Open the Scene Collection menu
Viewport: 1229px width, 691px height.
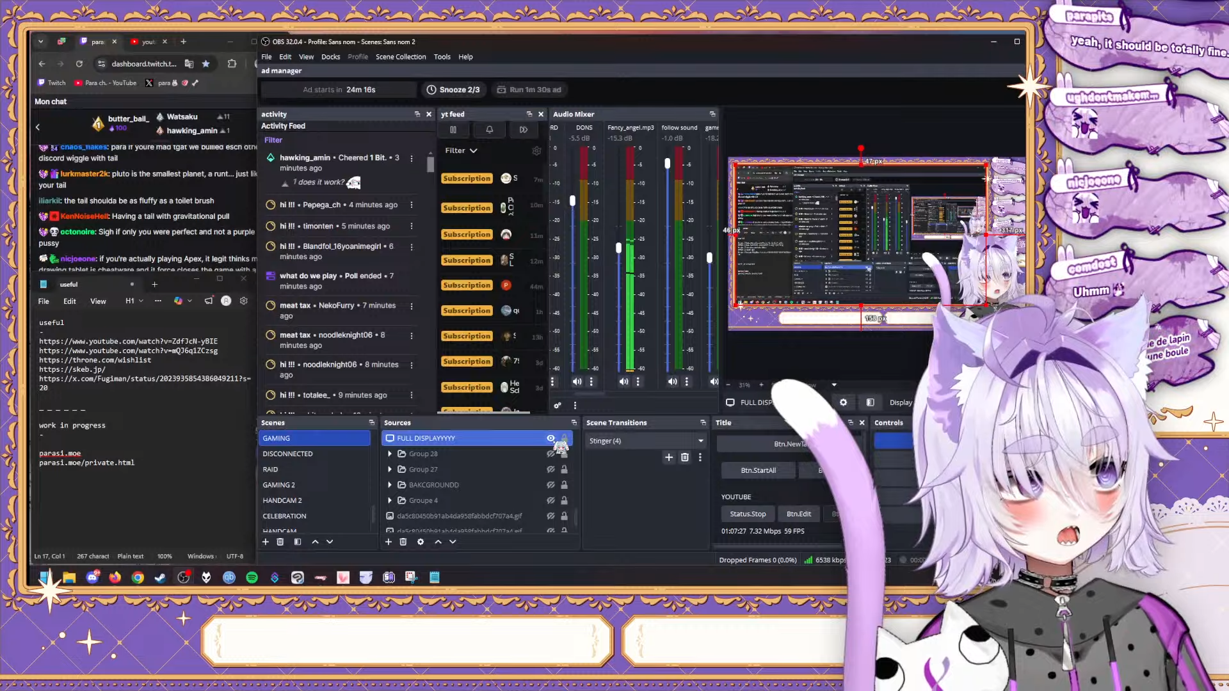click(400, 57)
